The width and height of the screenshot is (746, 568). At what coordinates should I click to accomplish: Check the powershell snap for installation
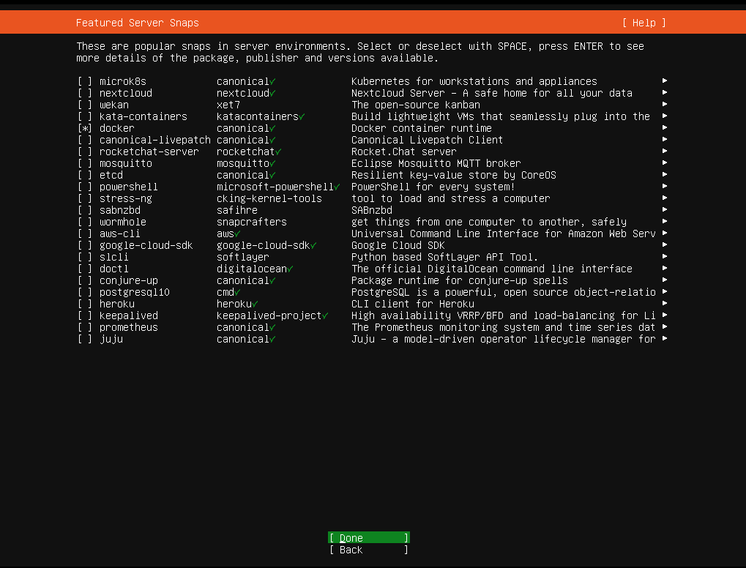click(x=84, y=187)
